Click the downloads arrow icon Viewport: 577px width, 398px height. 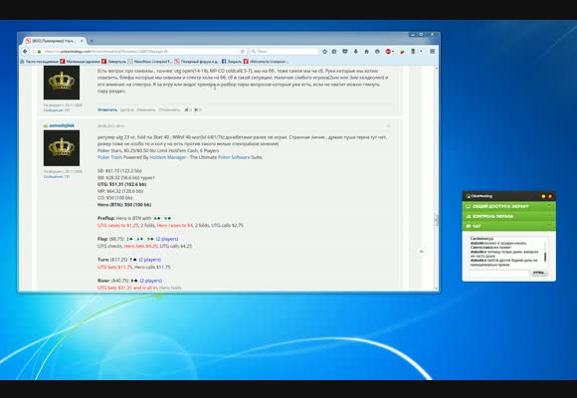click(355, 52)
